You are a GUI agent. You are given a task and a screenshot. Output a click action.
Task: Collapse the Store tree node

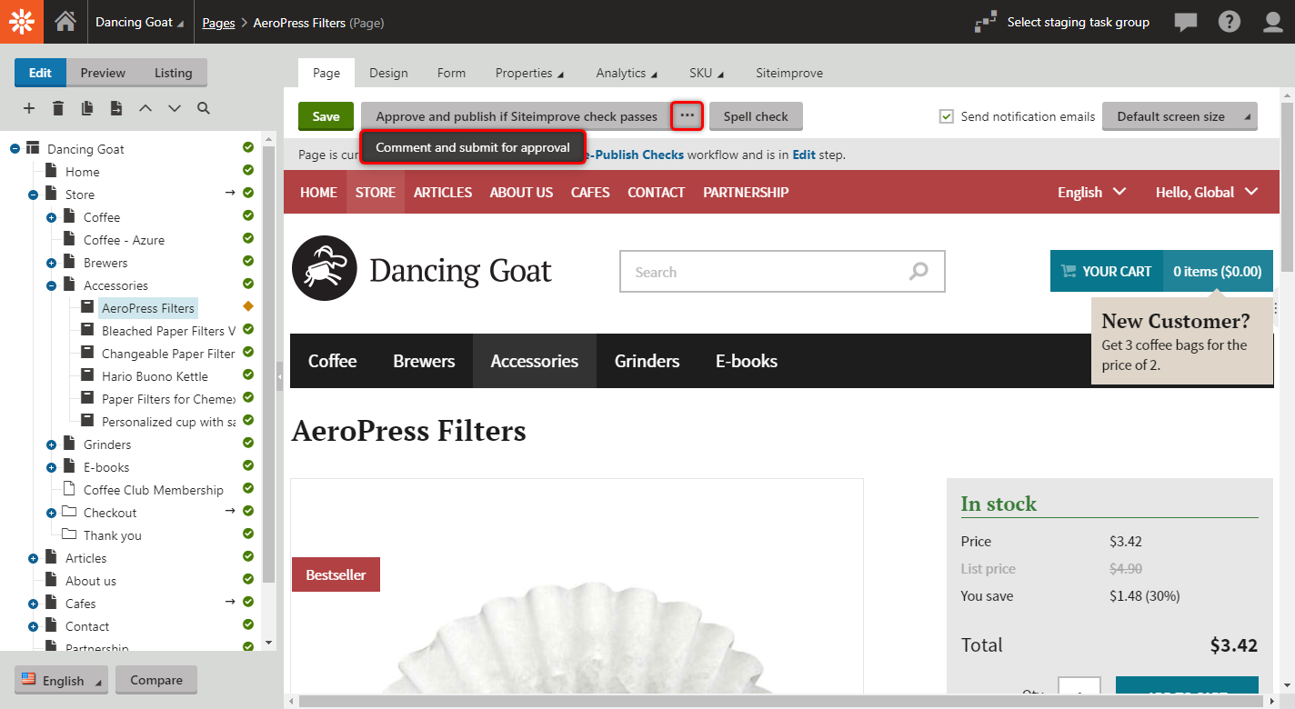(x=33, y=195)
